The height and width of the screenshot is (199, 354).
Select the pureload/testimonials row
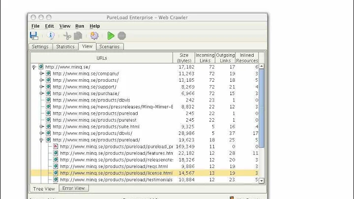pos(145,180)
